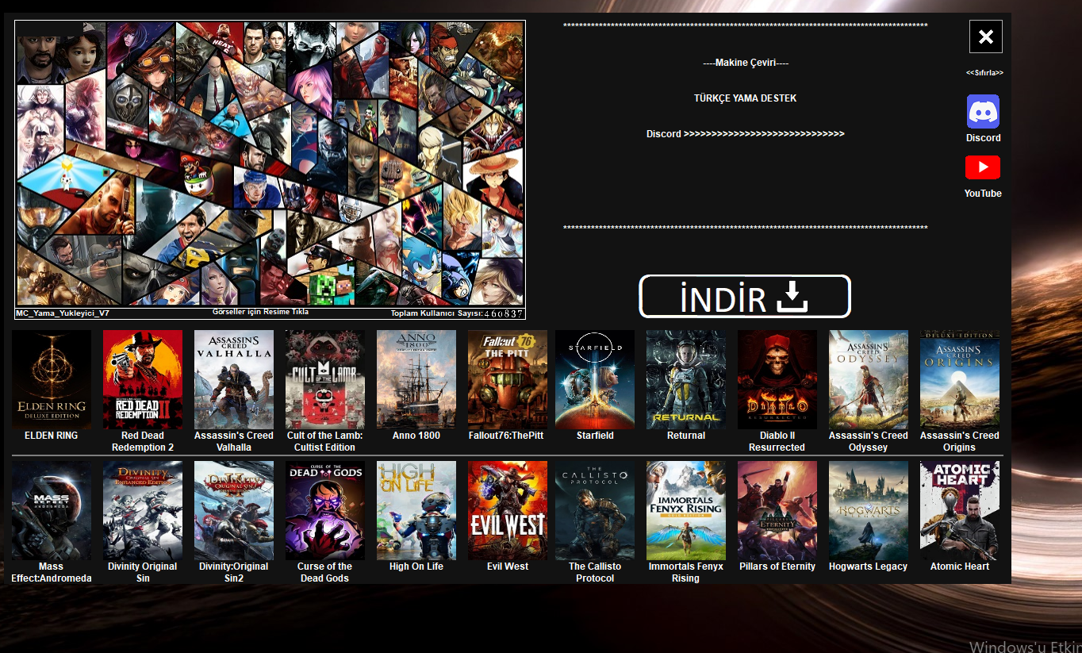The width and height of the screenshot is (1082, 653).
Task: Click the İNDİR download button
Action: [745, 297]
